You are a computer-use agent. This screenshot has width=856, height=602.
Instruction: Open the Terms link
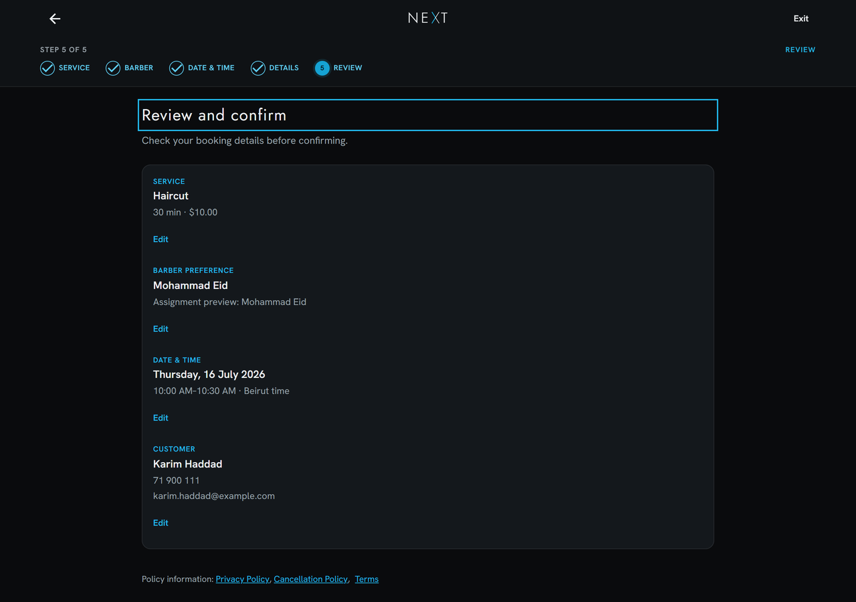[x=366, y=579]
